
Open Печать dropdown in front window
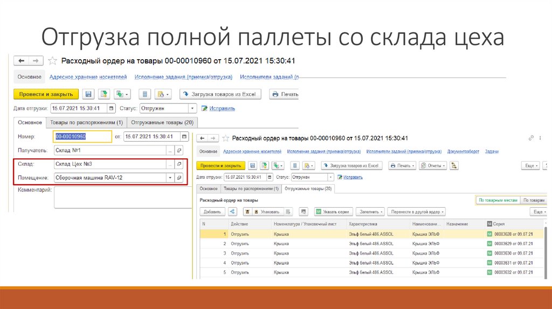(x=402, y=166)
